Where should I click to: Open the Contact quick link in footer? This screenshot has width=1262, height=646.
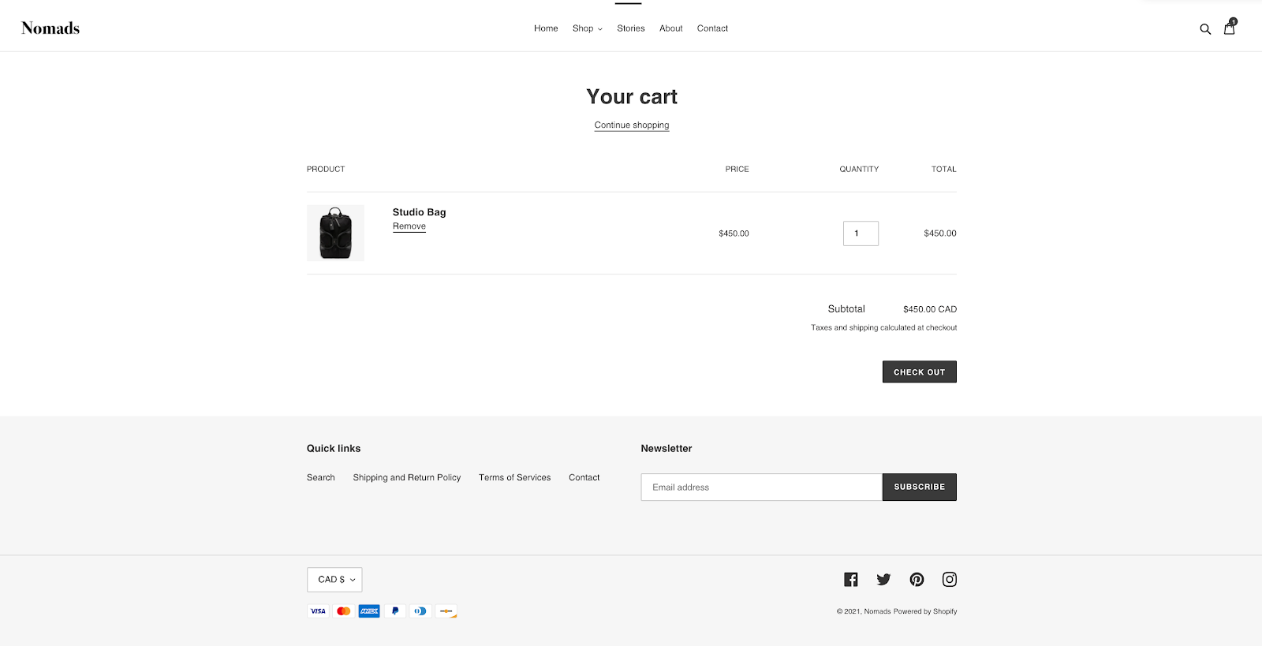click(x=584, y=478)
